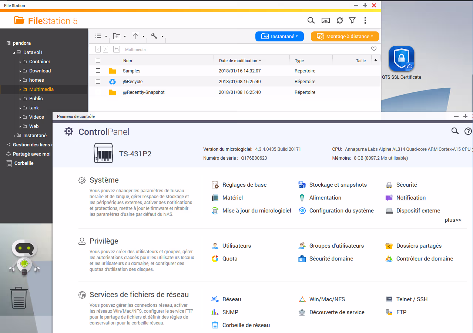The height and width of the screenshot is (333, 473).
Task: Click the heart favorite icon
Action: 373,49
